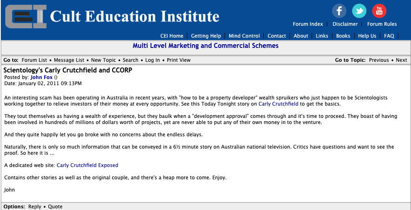Open the Facebook icon link
This screenshot has height=210, width=411.
(339, 11)
